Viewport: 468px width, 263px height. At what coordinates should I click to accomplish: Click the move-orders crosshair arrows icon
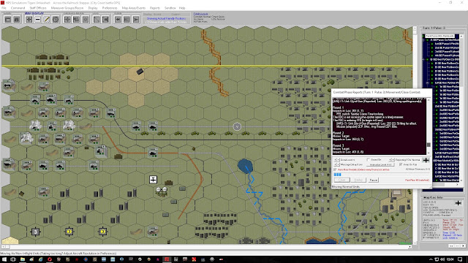pyautogui.click(x=67, y=20)
